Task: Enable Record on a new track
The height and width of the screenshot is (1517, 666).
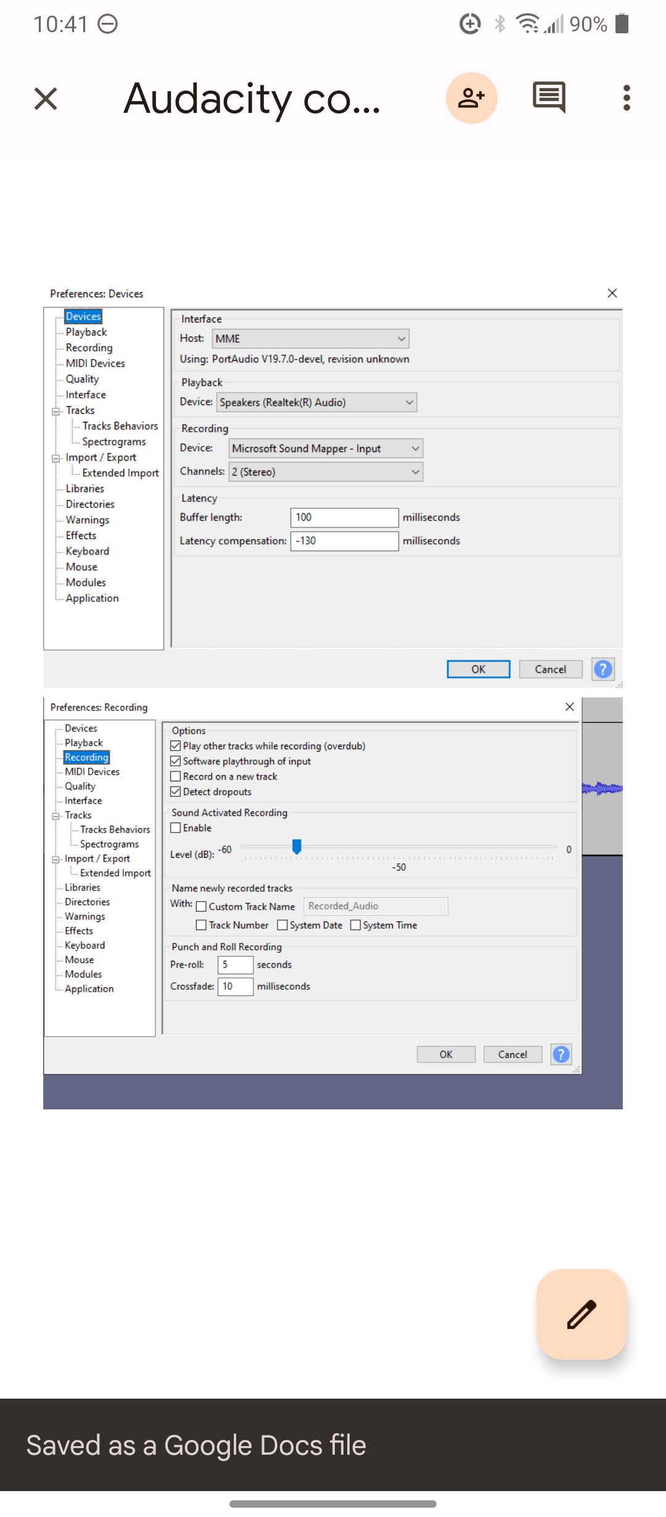Action: pos(176,776)
